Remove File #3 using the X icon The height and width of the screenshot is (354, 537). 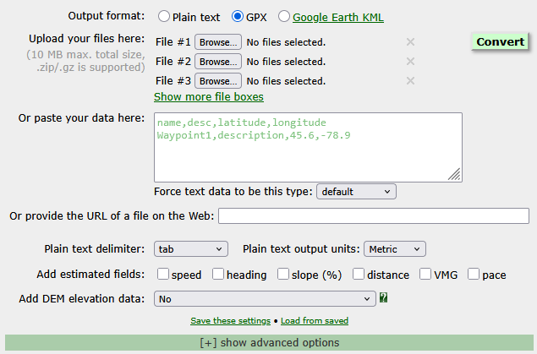pyautogui.click(x=410, y=80)
